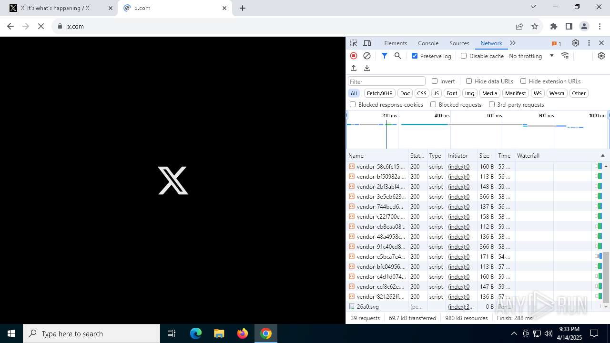
Task: Select the Network tab
Action: coord(491,43)
